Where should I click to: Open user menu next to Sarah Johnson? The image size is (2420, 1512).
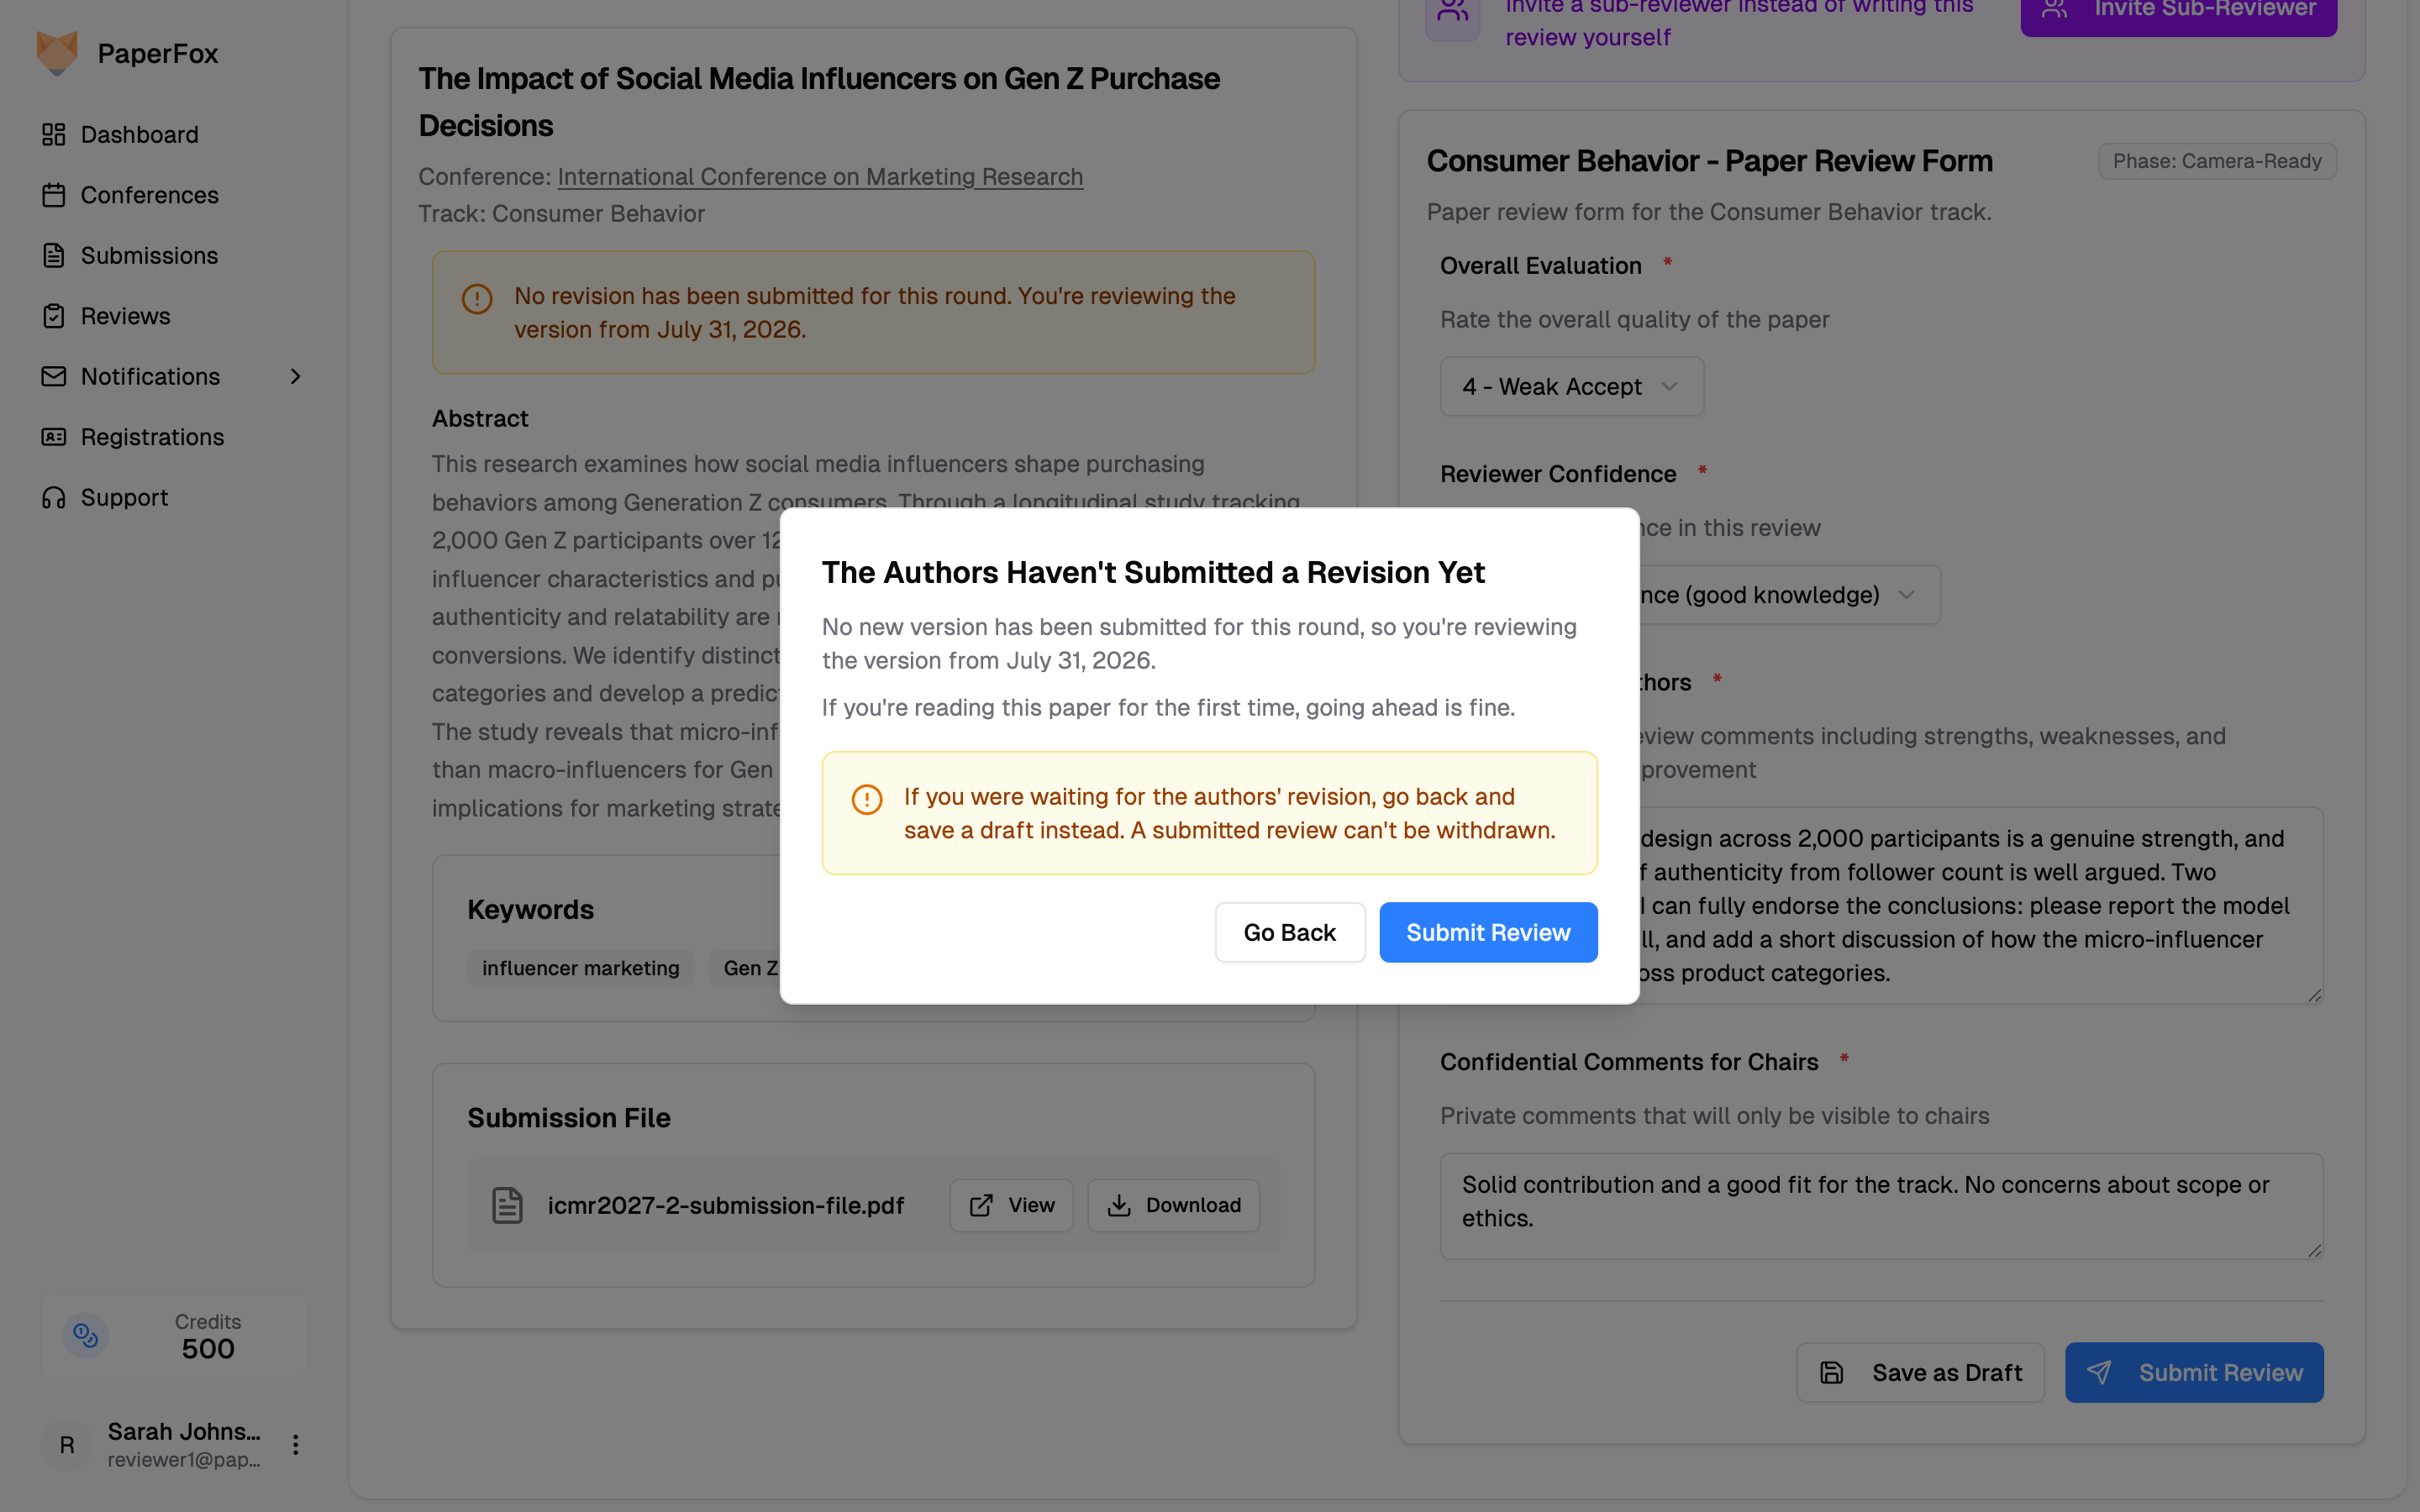295,1444
